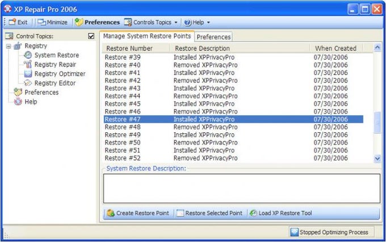Select Registry Optimizer in the tree
Image resolution: width=386 pixels, height=242 pixels.
[x=60, y=74]
